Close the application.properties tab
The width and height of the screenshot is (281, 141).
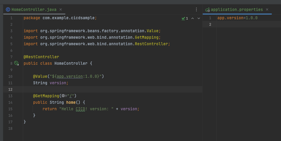click(267, 9)
